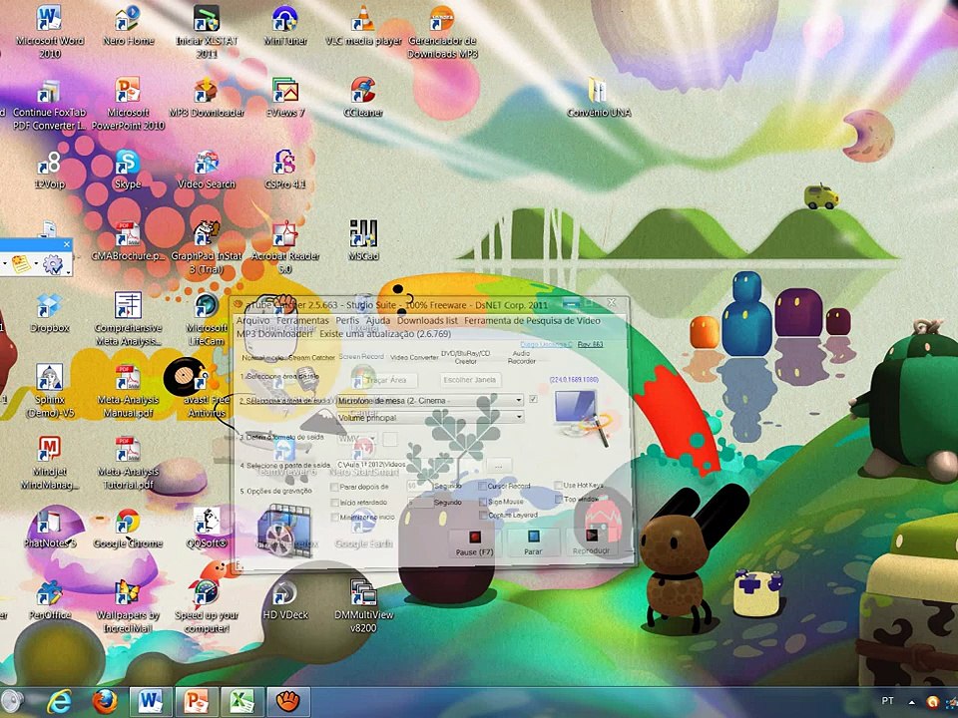
Task: Open Ferramenta de Pesquisa de Video menu
Action: point(532,320)
